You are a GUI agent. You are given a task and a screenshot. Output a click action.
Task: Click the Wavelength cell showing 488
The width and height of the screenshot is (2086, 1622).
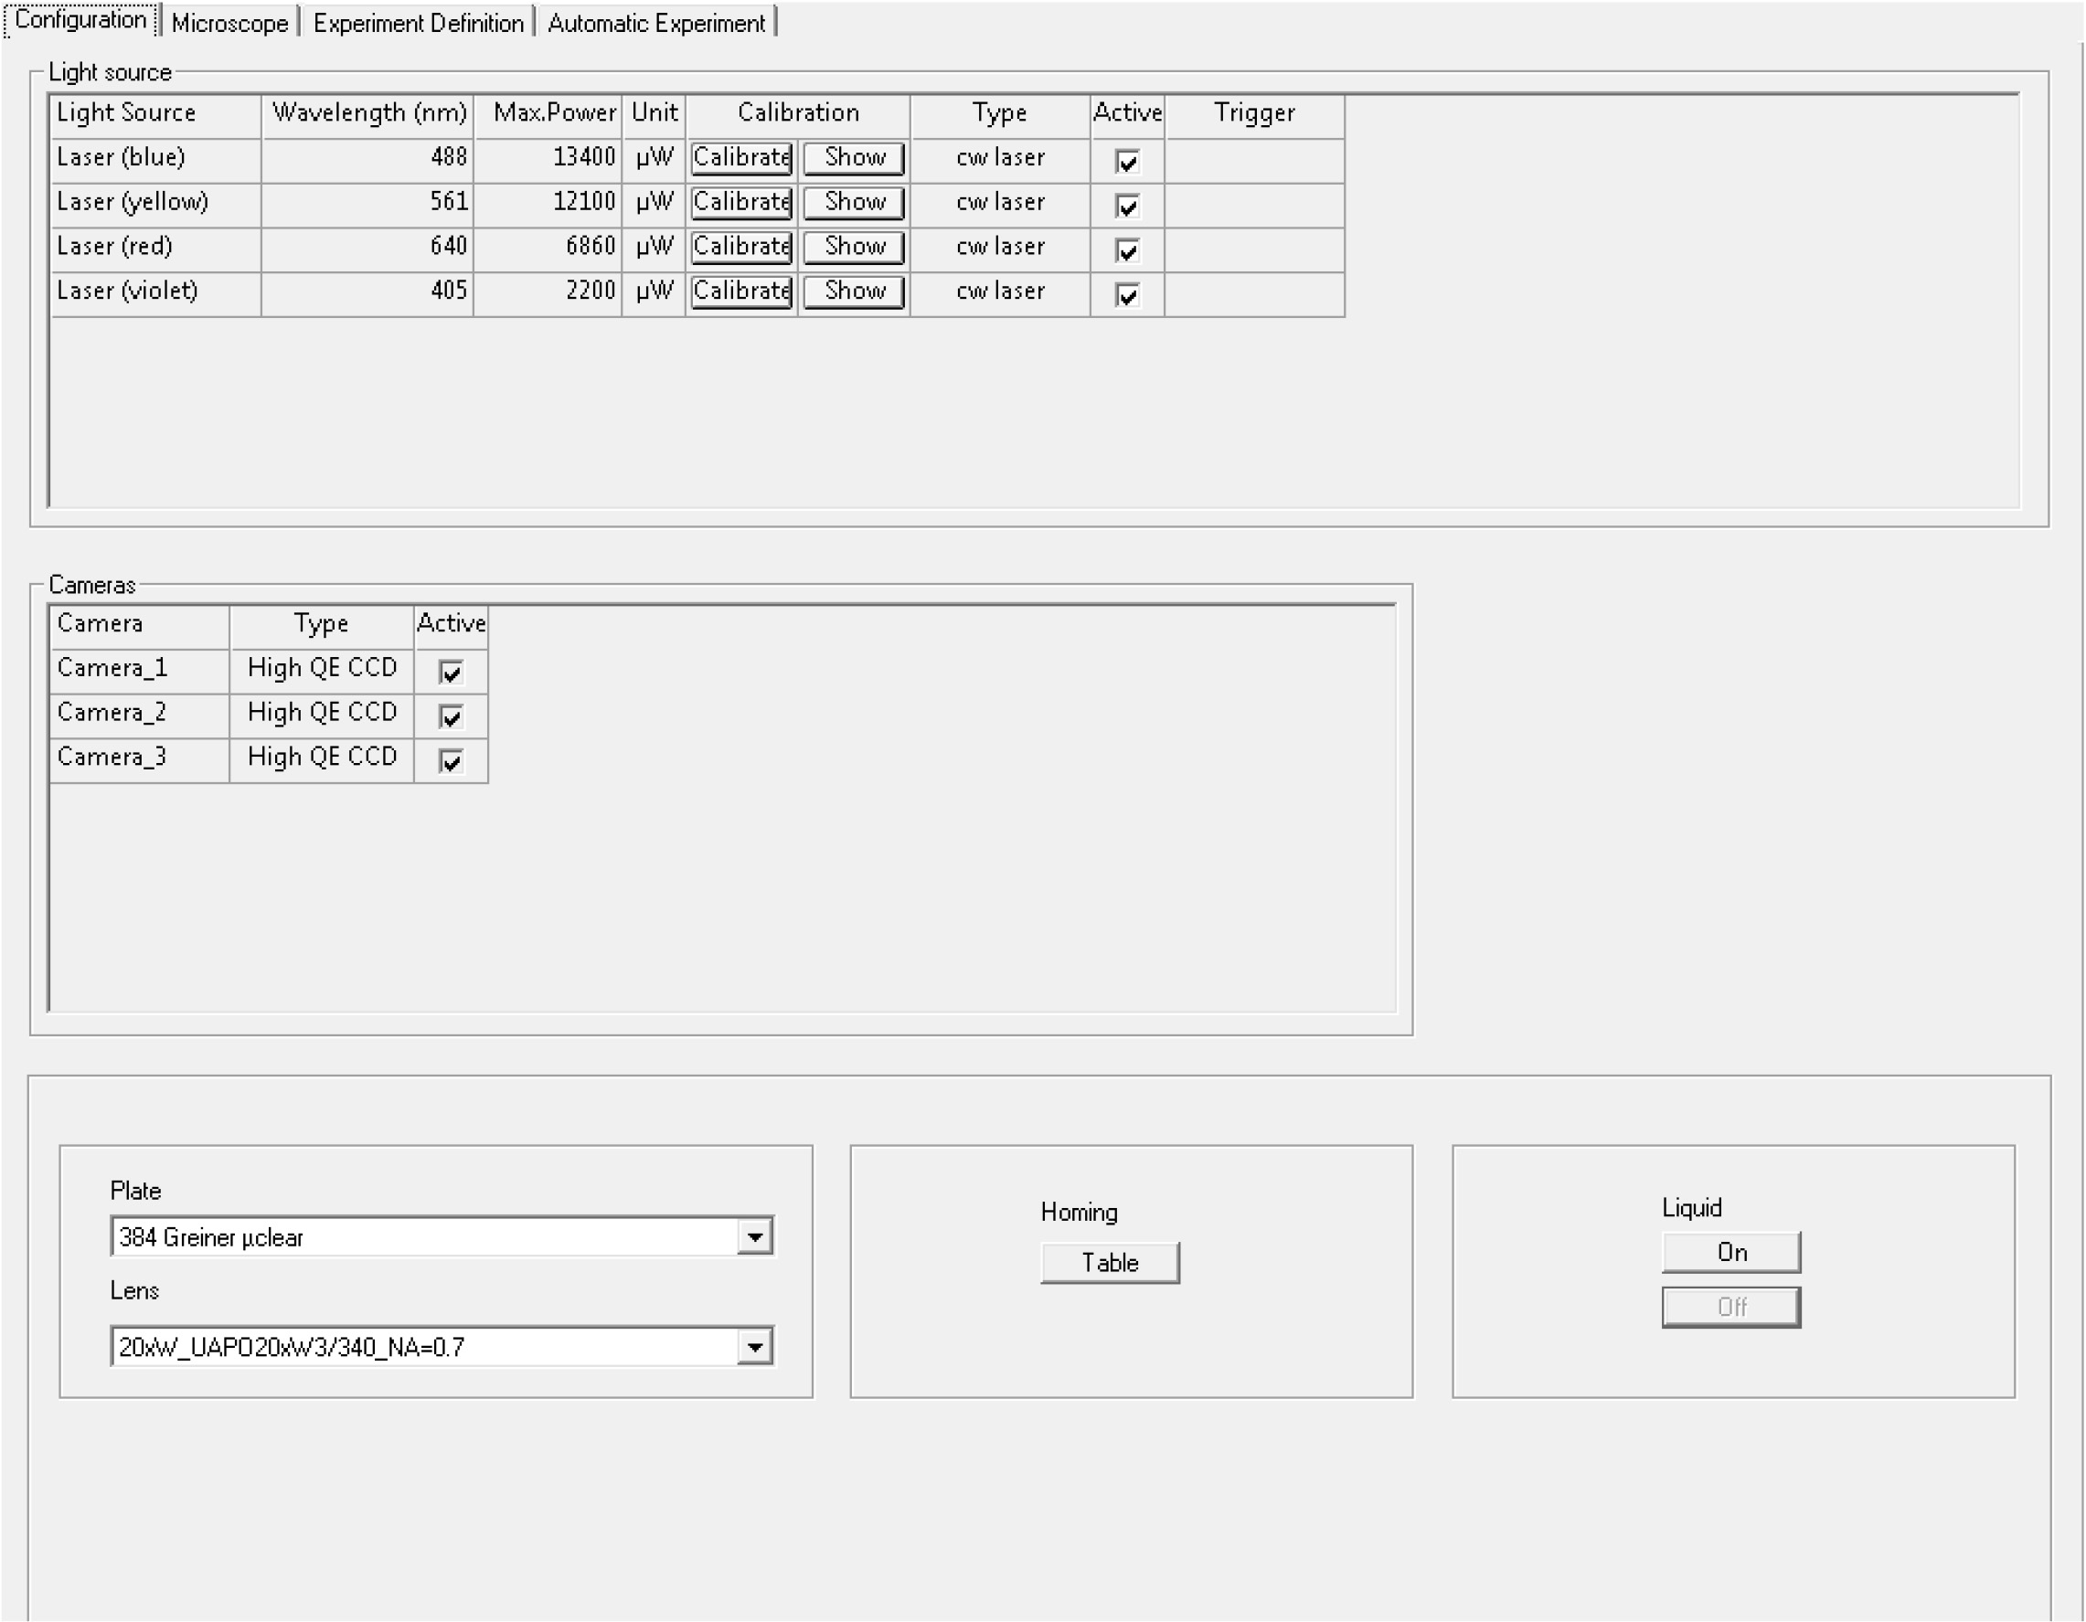click(449, 157)
